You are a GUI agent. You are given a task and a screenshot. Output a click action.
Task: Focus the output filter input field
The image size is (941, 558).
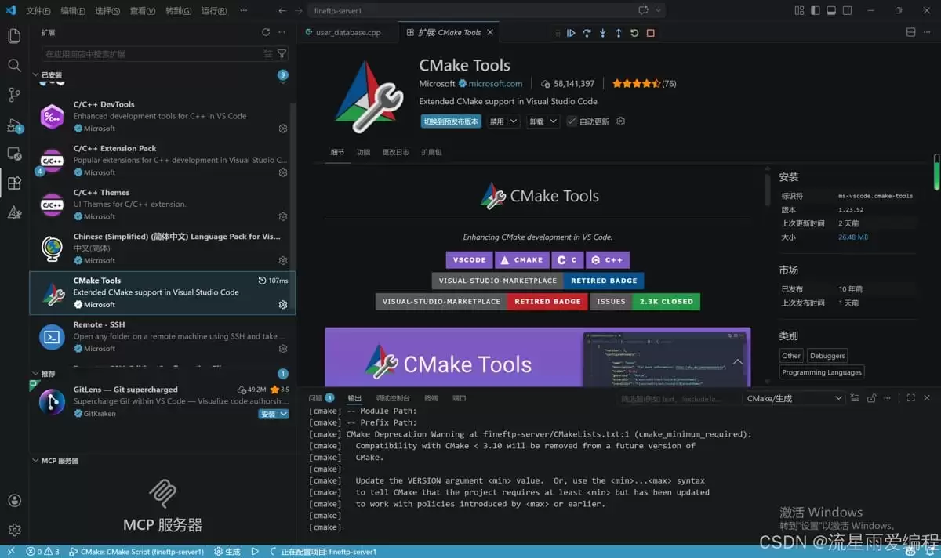click(x=678, y=398)
